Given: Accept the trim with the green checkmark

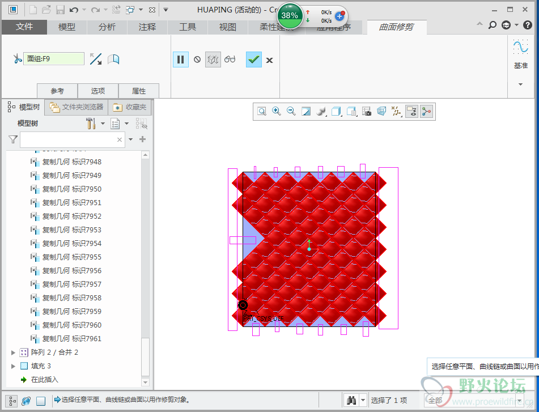Looking at the screenshot, I should click(x=254, y=60).
